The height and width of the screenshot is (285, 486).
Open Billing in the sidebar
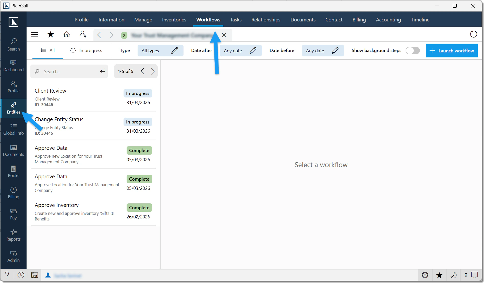click(x=13, y=193)
